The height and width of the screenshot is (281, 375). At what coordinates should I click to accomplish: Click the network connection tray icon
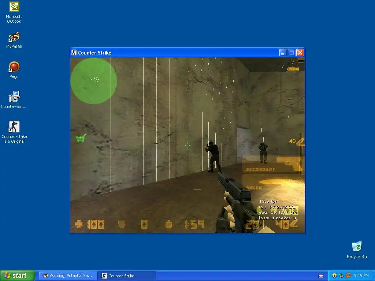point(341,276)
